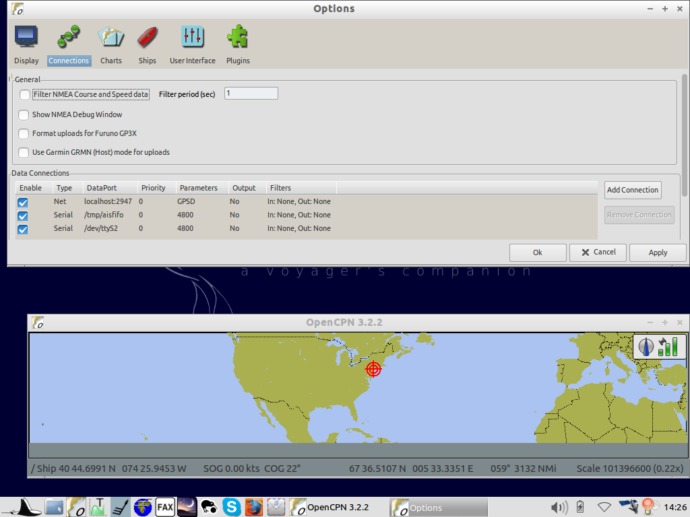
Task: Switch to Options taskbar window button
Action: click(439, 508)
